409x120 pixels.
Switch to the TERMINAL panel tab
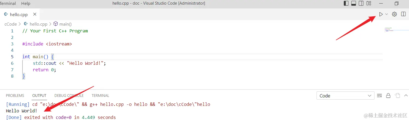100,96
